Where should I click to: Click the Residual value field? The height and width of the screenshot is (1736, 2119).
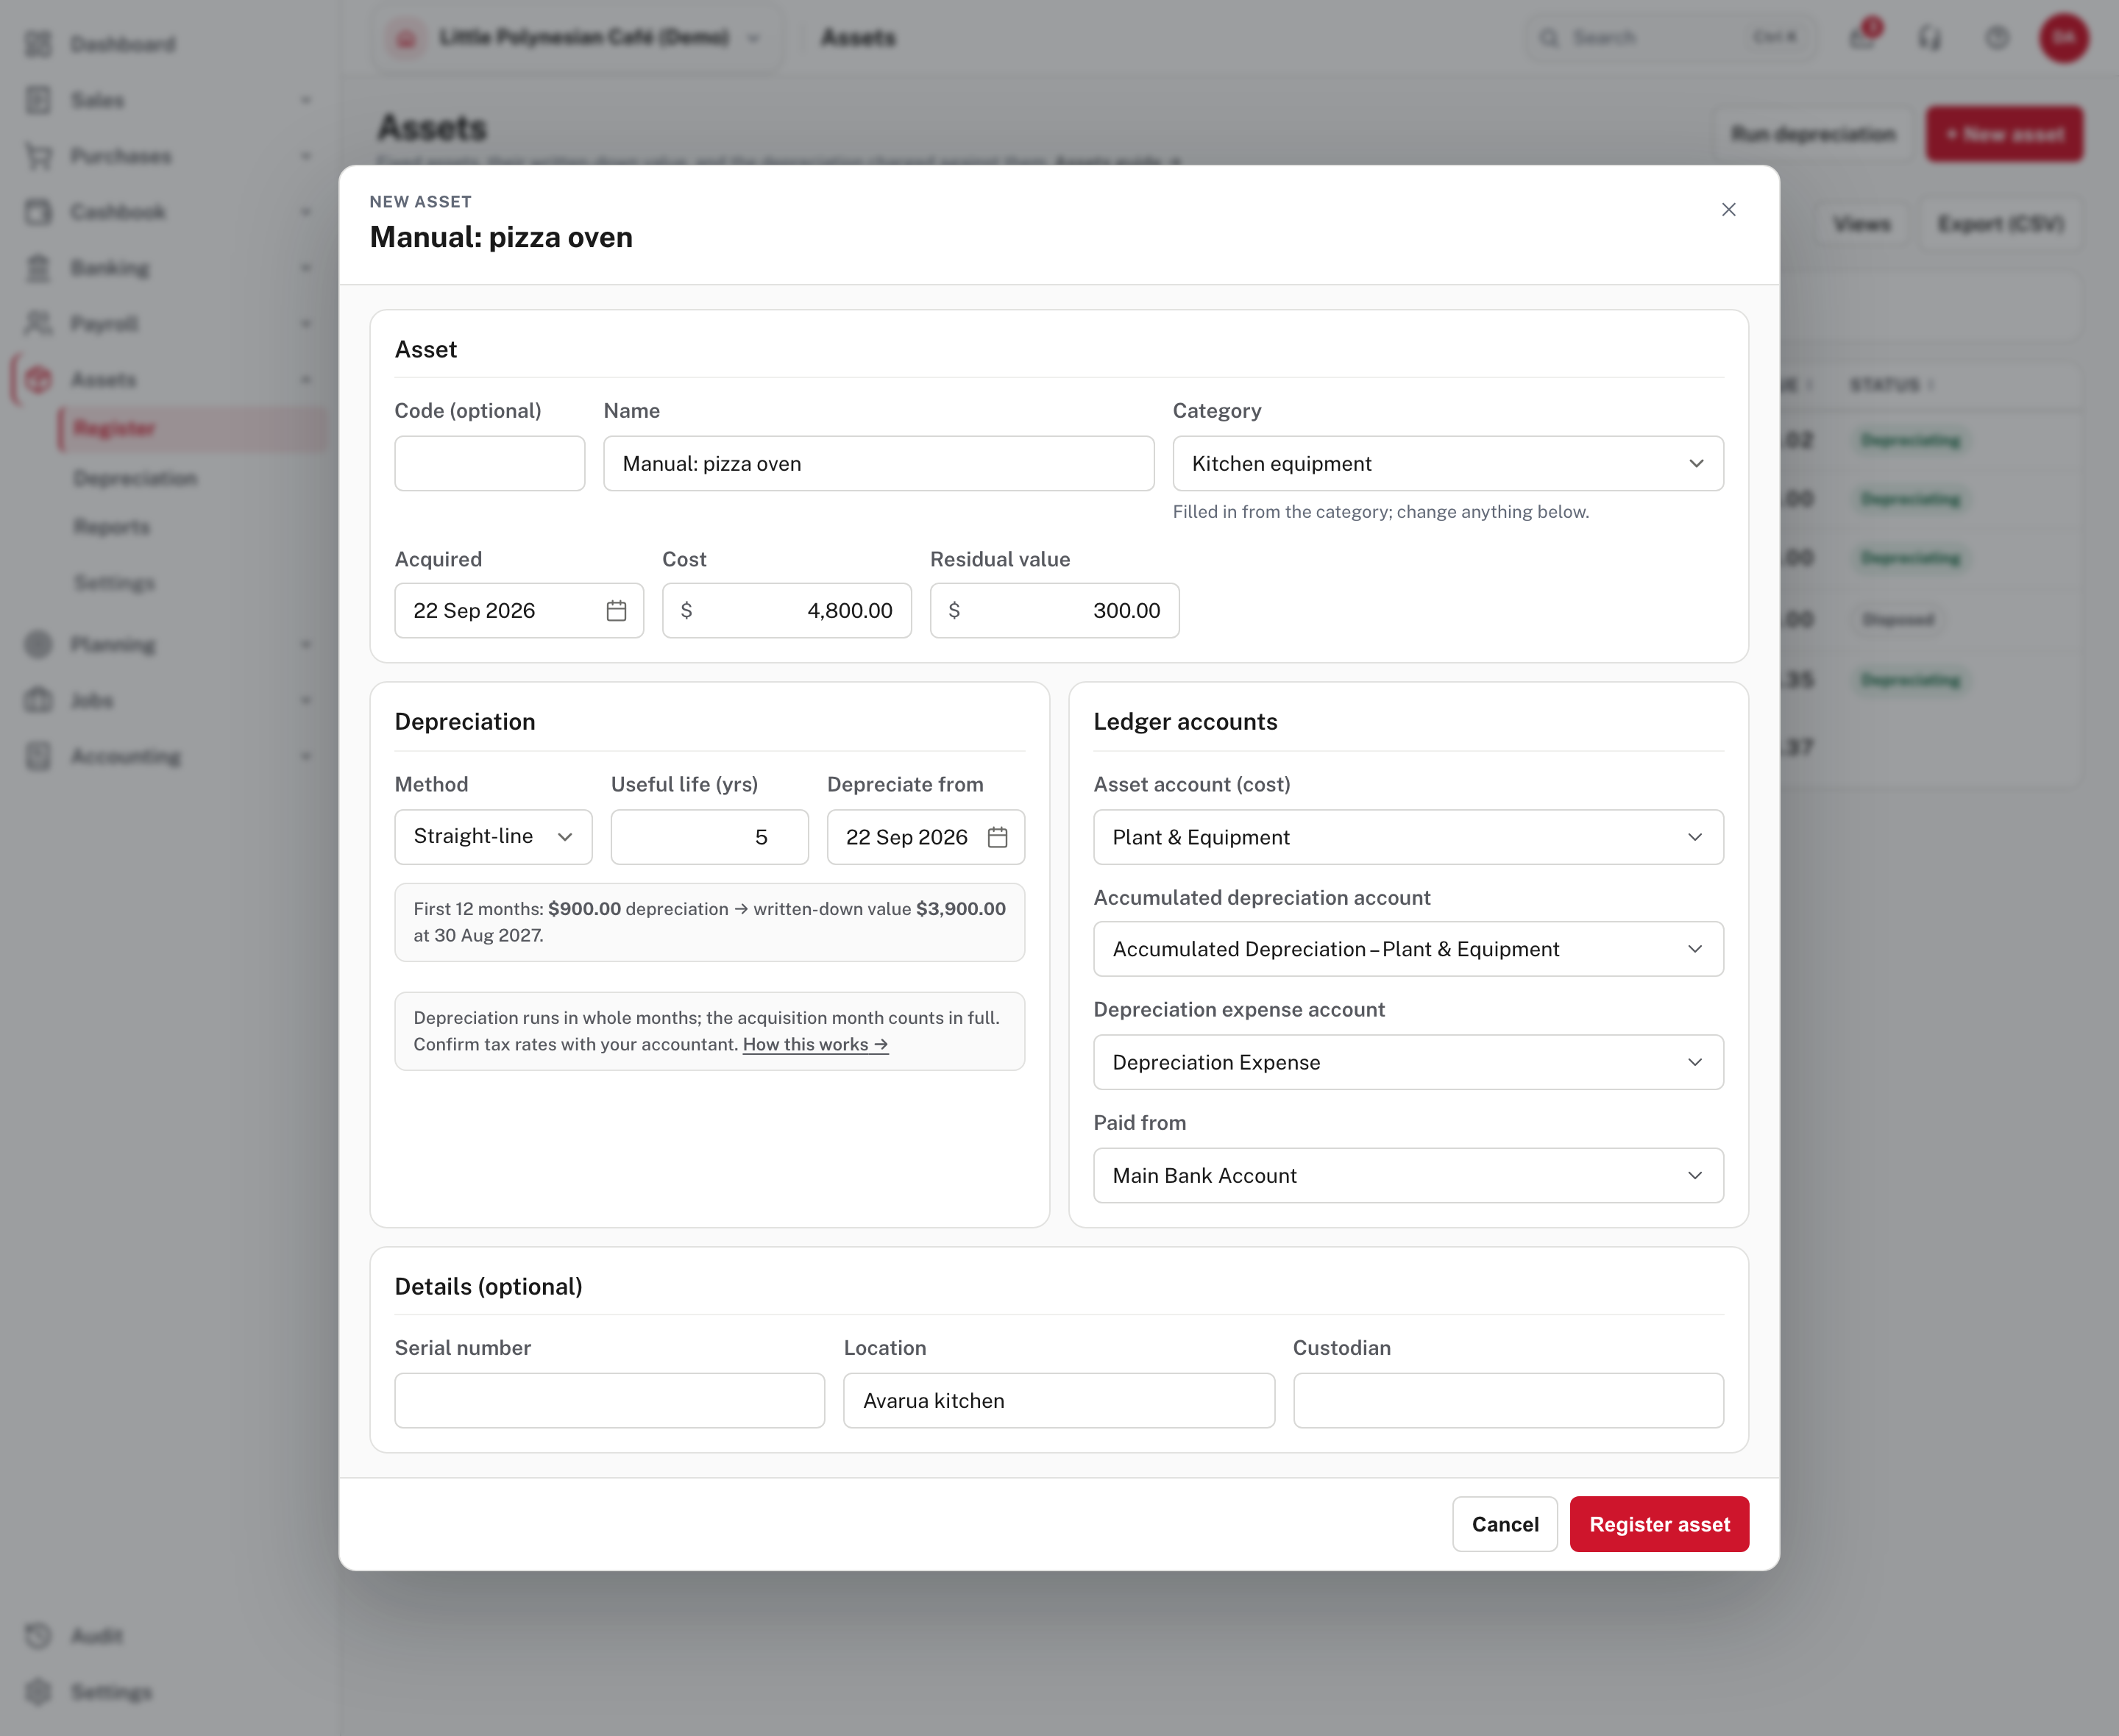[x=1054, y=610]
